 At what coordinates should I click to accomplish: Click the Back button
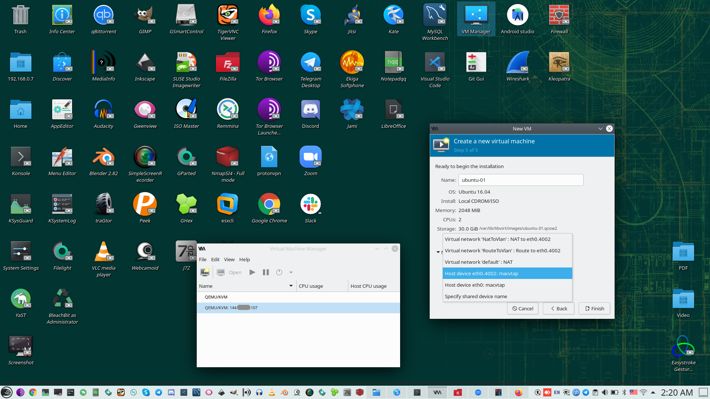(558, 308)
